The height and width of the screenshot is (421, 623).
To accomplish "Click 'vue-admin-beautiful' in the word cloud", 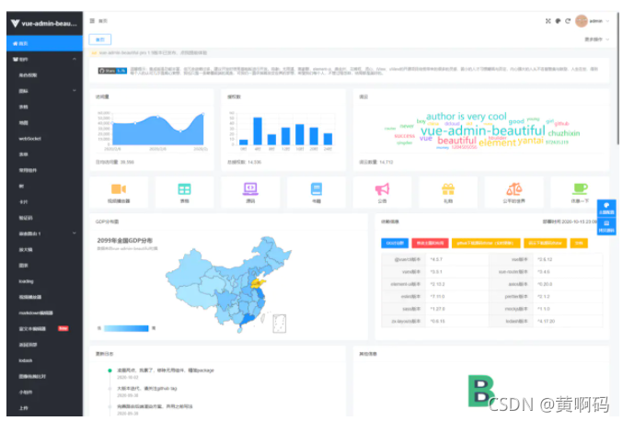I will click(483, 131).
